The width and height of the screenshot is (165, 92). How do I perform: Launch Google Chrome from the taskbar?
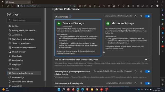point(97,89)
